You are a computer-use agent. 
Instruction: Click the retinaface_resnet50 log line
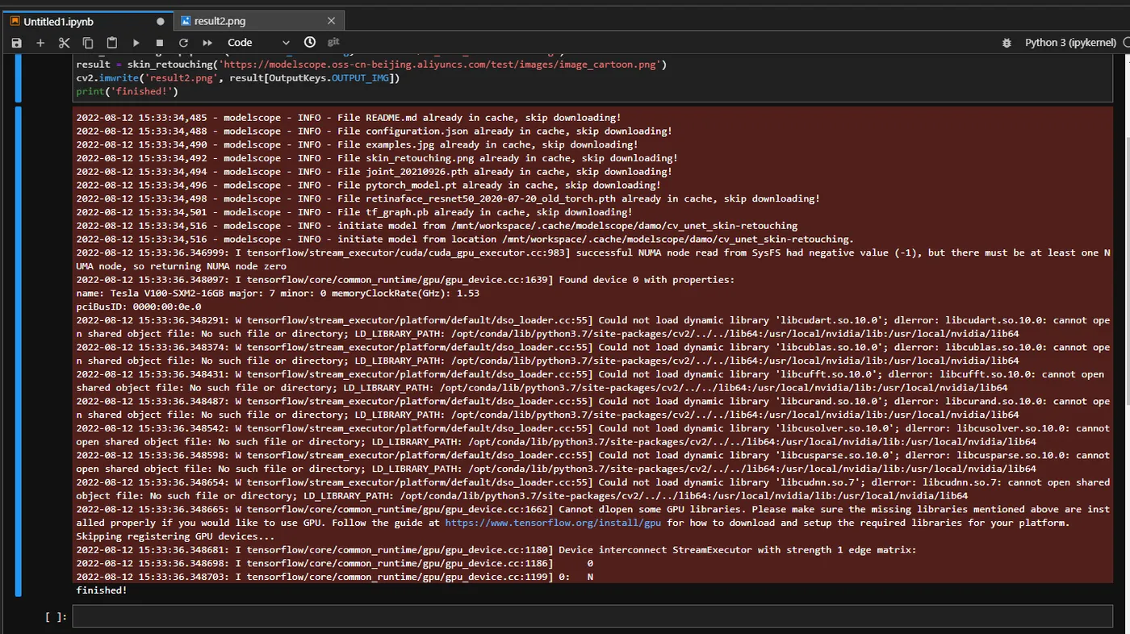pos(448,198)
